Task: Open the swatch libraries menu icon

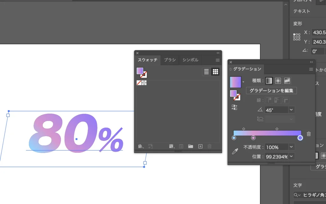Action: pos(141,146)
